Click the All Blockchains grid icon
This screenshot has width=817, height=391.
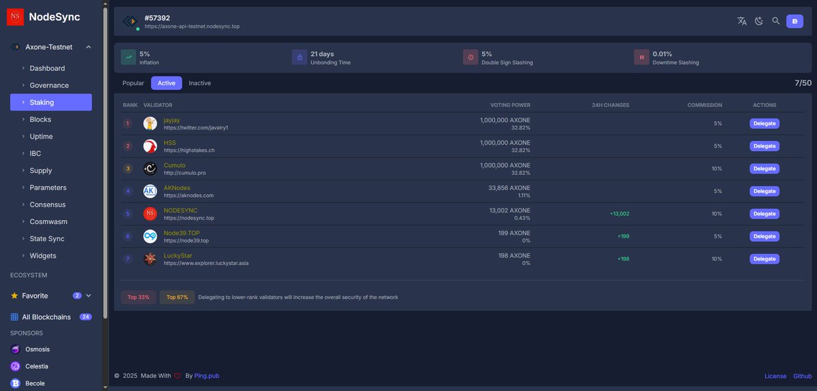click(14, 317)
